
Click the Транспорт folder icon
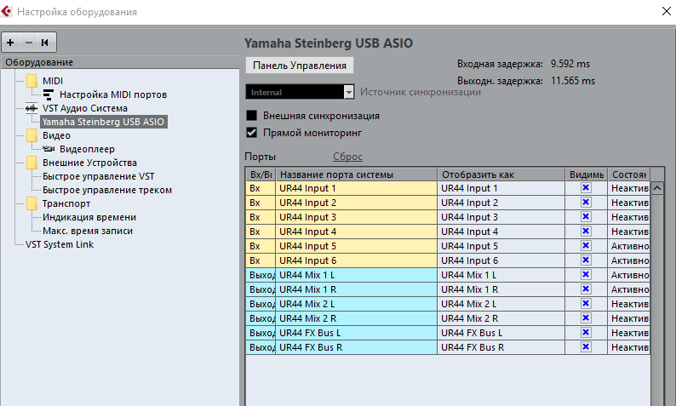[x=32, y=203]
